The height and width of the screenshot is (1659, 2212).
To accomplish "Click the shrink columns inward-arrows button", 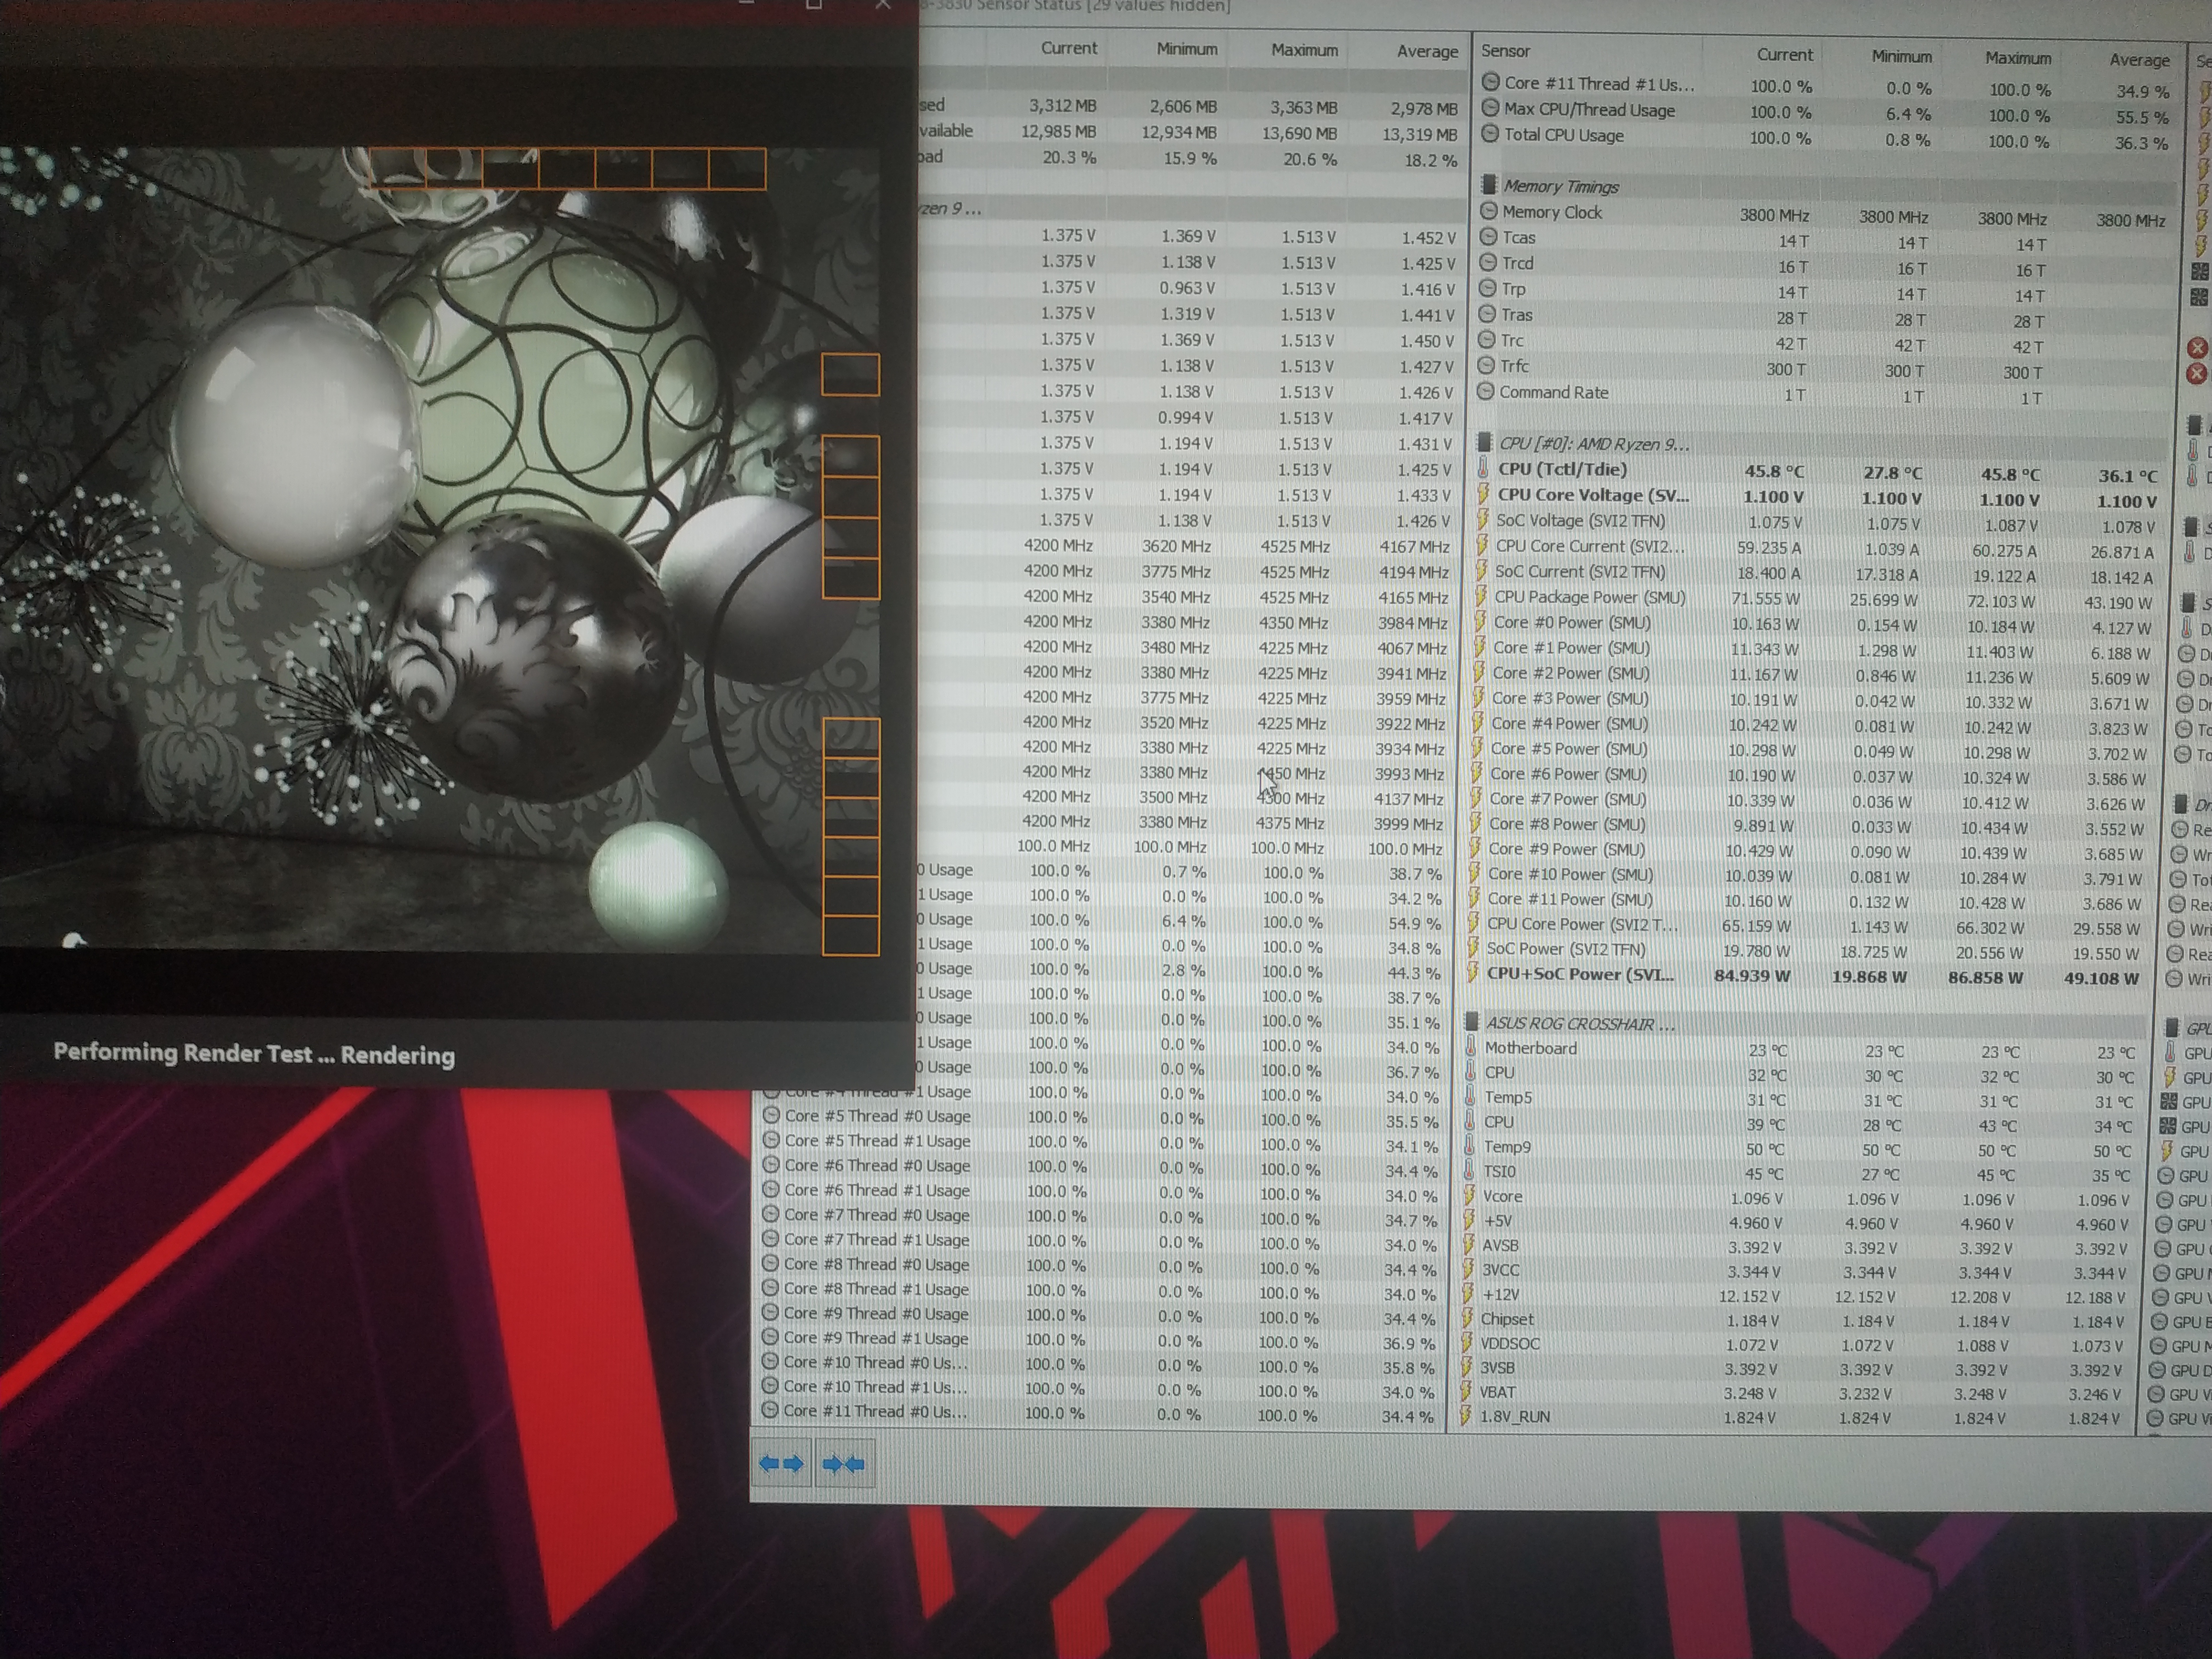I will pos(843,1464).
